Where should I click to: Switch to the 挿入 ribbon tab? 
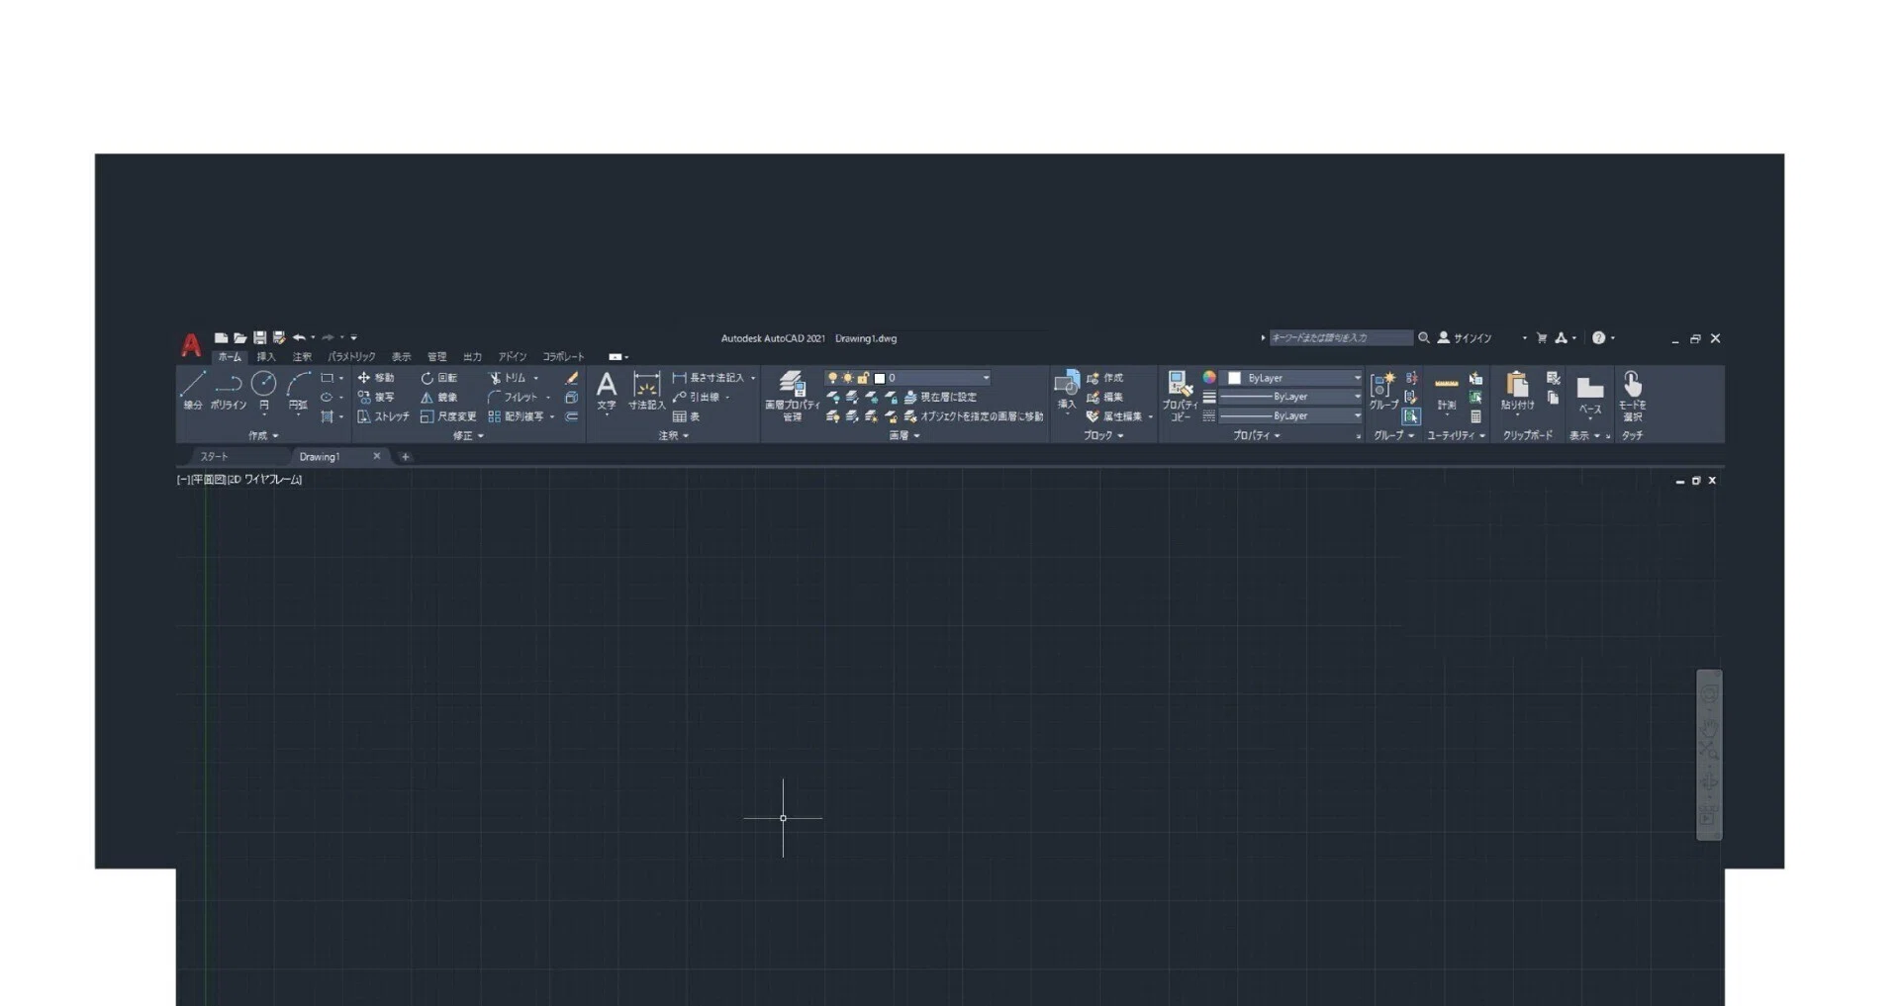[x=266, y=356]
